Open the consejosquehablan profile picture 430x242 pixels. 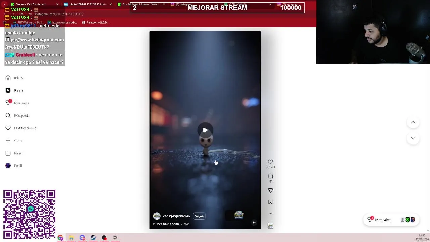157,216
